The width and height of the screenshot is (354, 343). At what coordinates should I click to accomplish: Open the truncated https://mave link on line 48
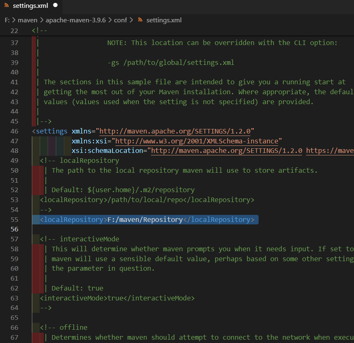coord(329,151)
